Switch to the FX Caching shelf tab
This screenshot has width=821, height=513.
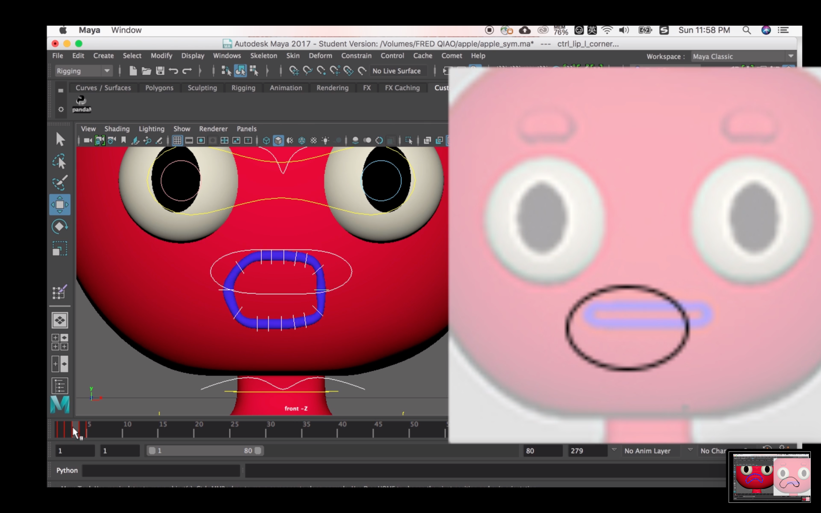(402, 88)
